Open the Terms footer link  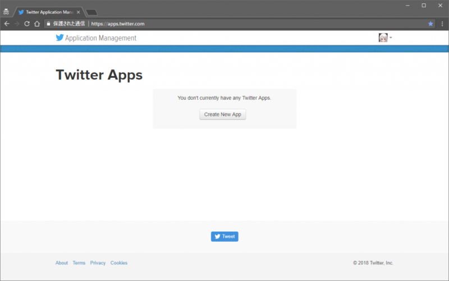click(79, 263)
